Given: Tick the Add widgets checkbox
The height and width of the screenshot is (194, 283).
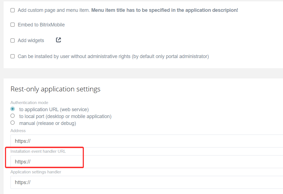Looking at the screenshot, I should [x=13, y=40].
